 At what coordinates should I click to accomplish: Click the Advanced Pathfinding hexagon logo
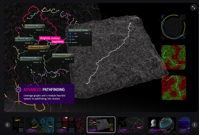(18, 89)
